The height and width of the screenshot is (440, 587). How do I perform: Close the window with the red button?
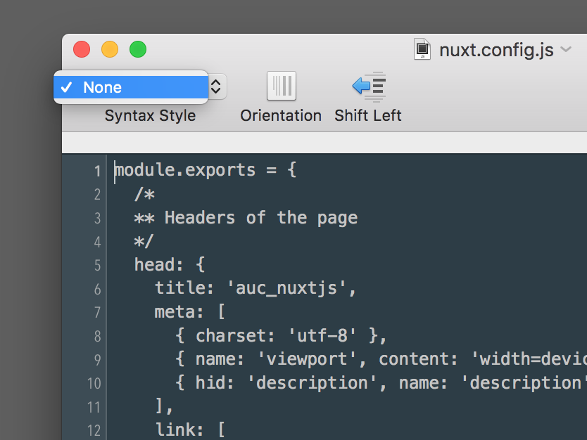pyautogui.click(x=82, y=49)
